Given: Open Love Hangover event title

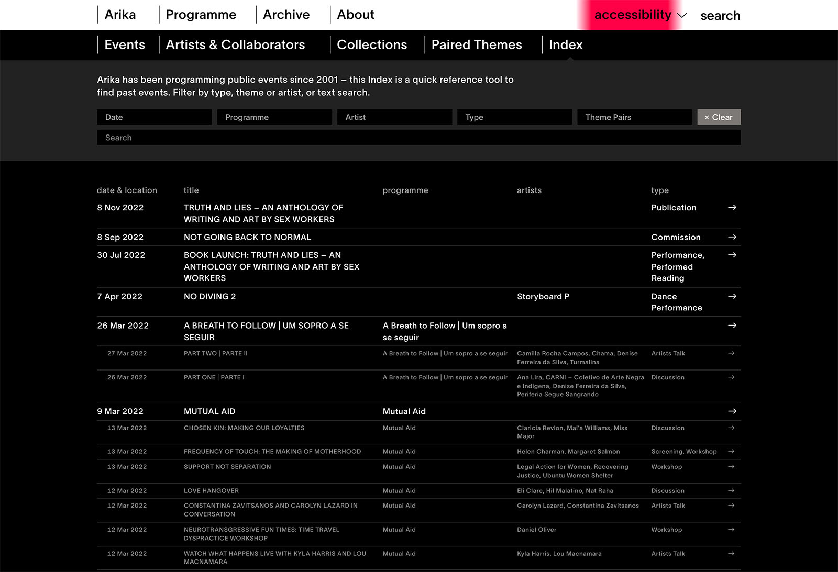Looking at the screenshot, I should pyautogui.click(x=211, y=491).
